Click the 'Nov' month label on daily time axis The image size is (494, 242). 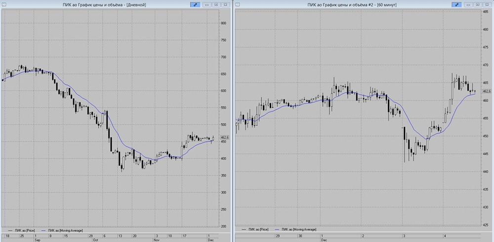coord(158,240)
